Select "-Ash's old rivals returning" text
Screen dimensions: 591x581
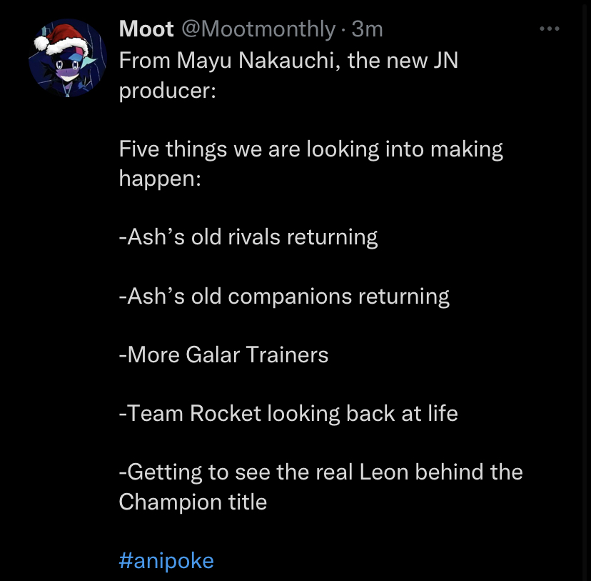point(248,237)
